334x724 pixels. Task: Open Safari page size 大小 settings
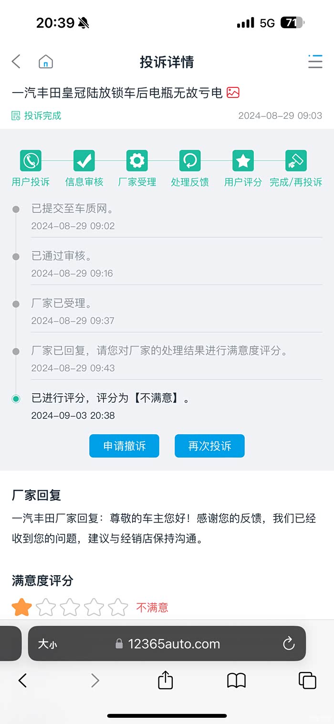click(47, 644)
